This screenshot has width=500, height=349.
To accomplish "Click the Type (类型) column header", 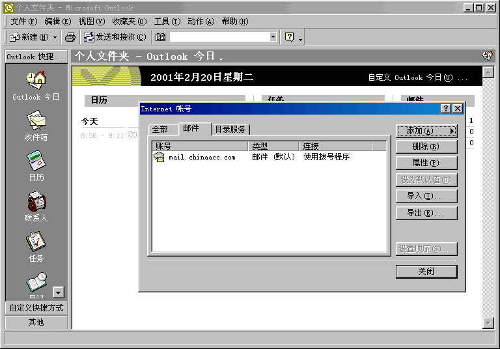I will coord(273,146).
